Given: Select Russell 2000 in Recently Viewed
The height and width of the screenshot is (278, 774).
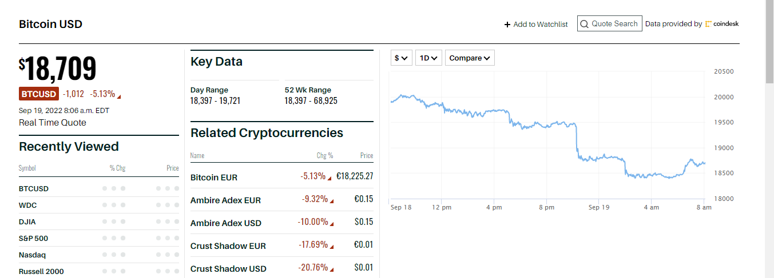Looking at the screenshot, I should pos(41,271).
